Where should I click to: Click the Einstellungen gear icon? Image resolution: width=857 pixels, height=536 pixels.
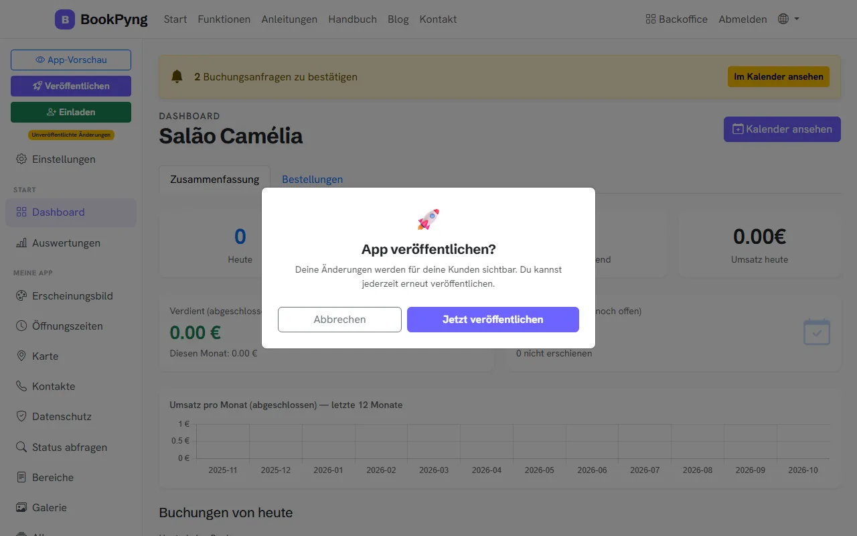pyautogui.click(x=21, y=159)
